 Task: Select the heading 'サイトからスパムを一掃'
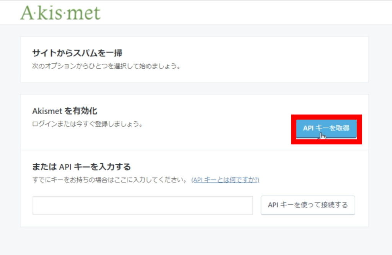tap(77, 53)
